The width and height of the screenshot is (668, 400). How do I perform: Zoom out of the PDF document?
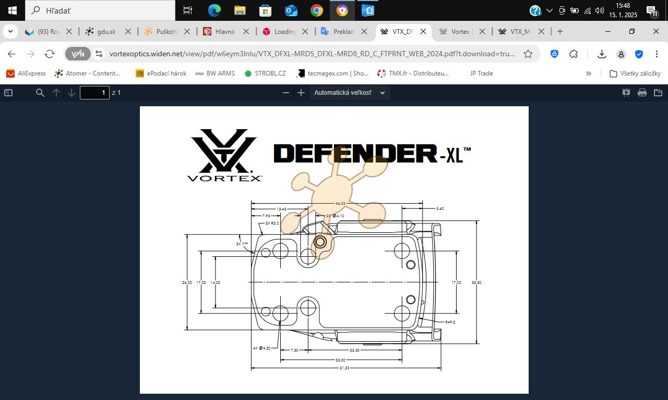coord(285,93)
